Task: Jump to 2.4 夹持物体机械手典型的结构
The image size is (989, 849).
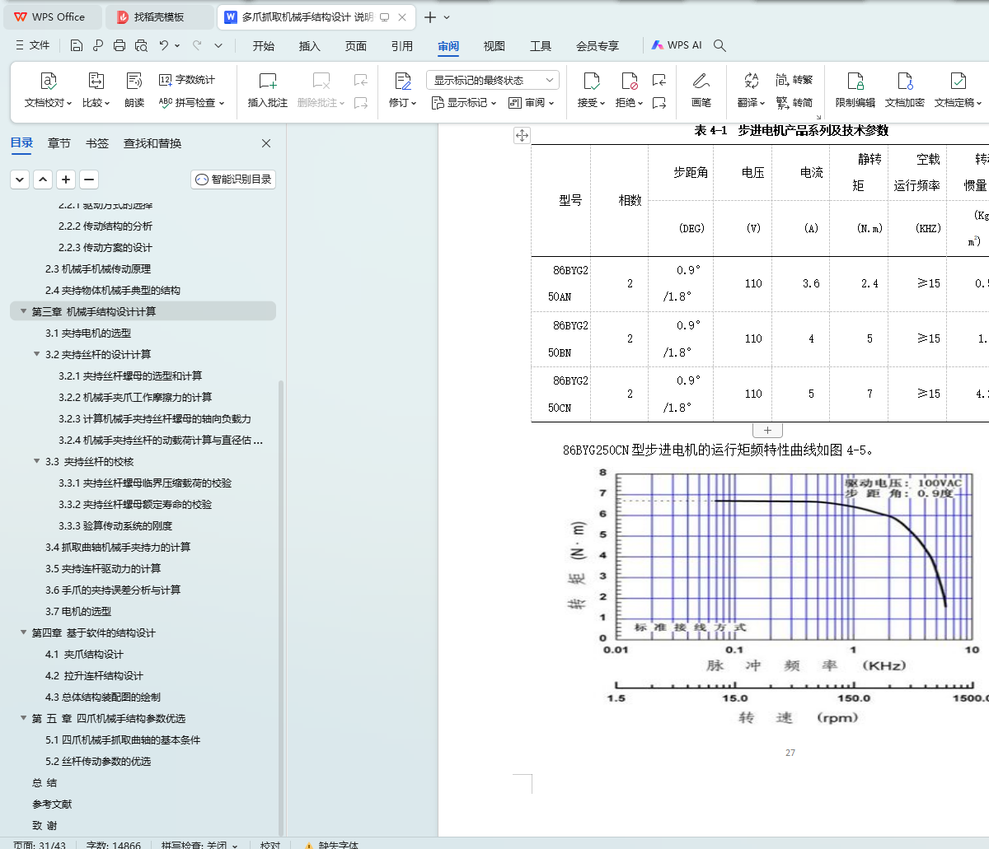Action: tap(113, 290)
